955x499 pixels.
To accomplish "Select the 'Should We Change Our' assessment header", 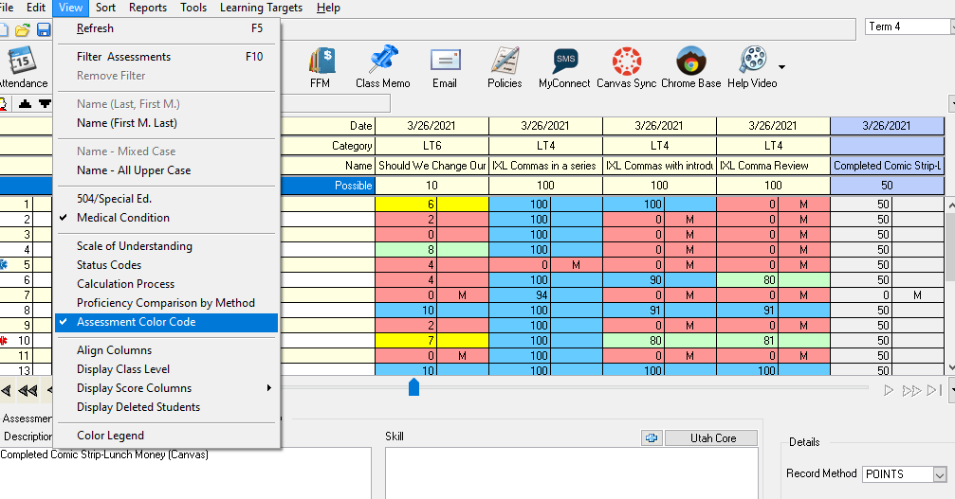I will tap(432, 166).
